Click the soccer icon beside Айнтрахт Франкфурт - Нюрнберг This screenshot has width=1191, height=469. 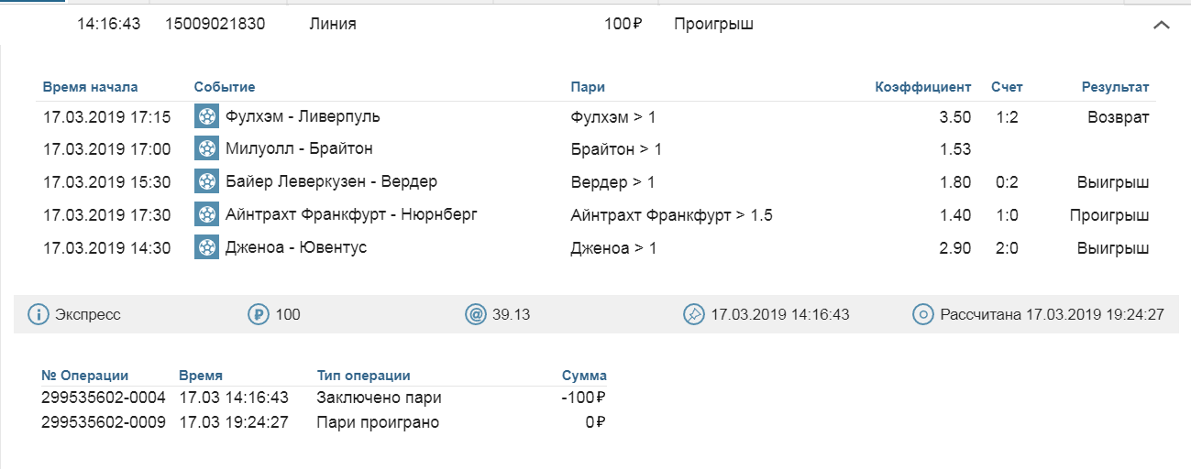pos(207,214)
